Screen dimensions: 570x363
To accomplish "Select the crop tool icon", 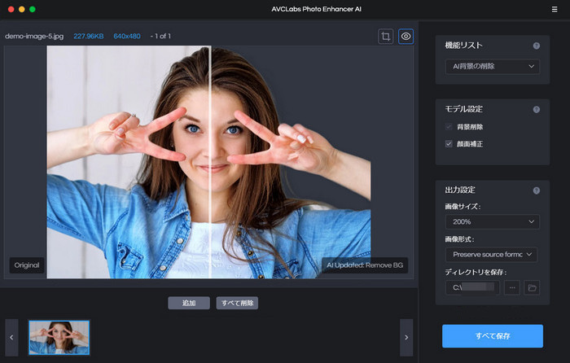I will [x=386, y=37].
